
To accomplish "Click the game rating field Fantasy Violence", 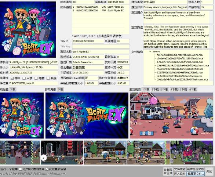I will [x=165, y=7].
